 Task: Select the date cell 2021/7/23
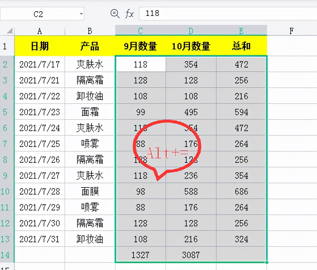coord(40,112)
